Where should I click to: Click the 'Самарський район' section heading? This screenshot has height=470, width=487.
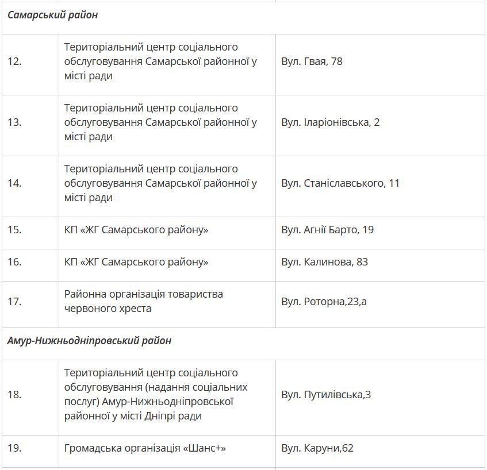point(52,16)
